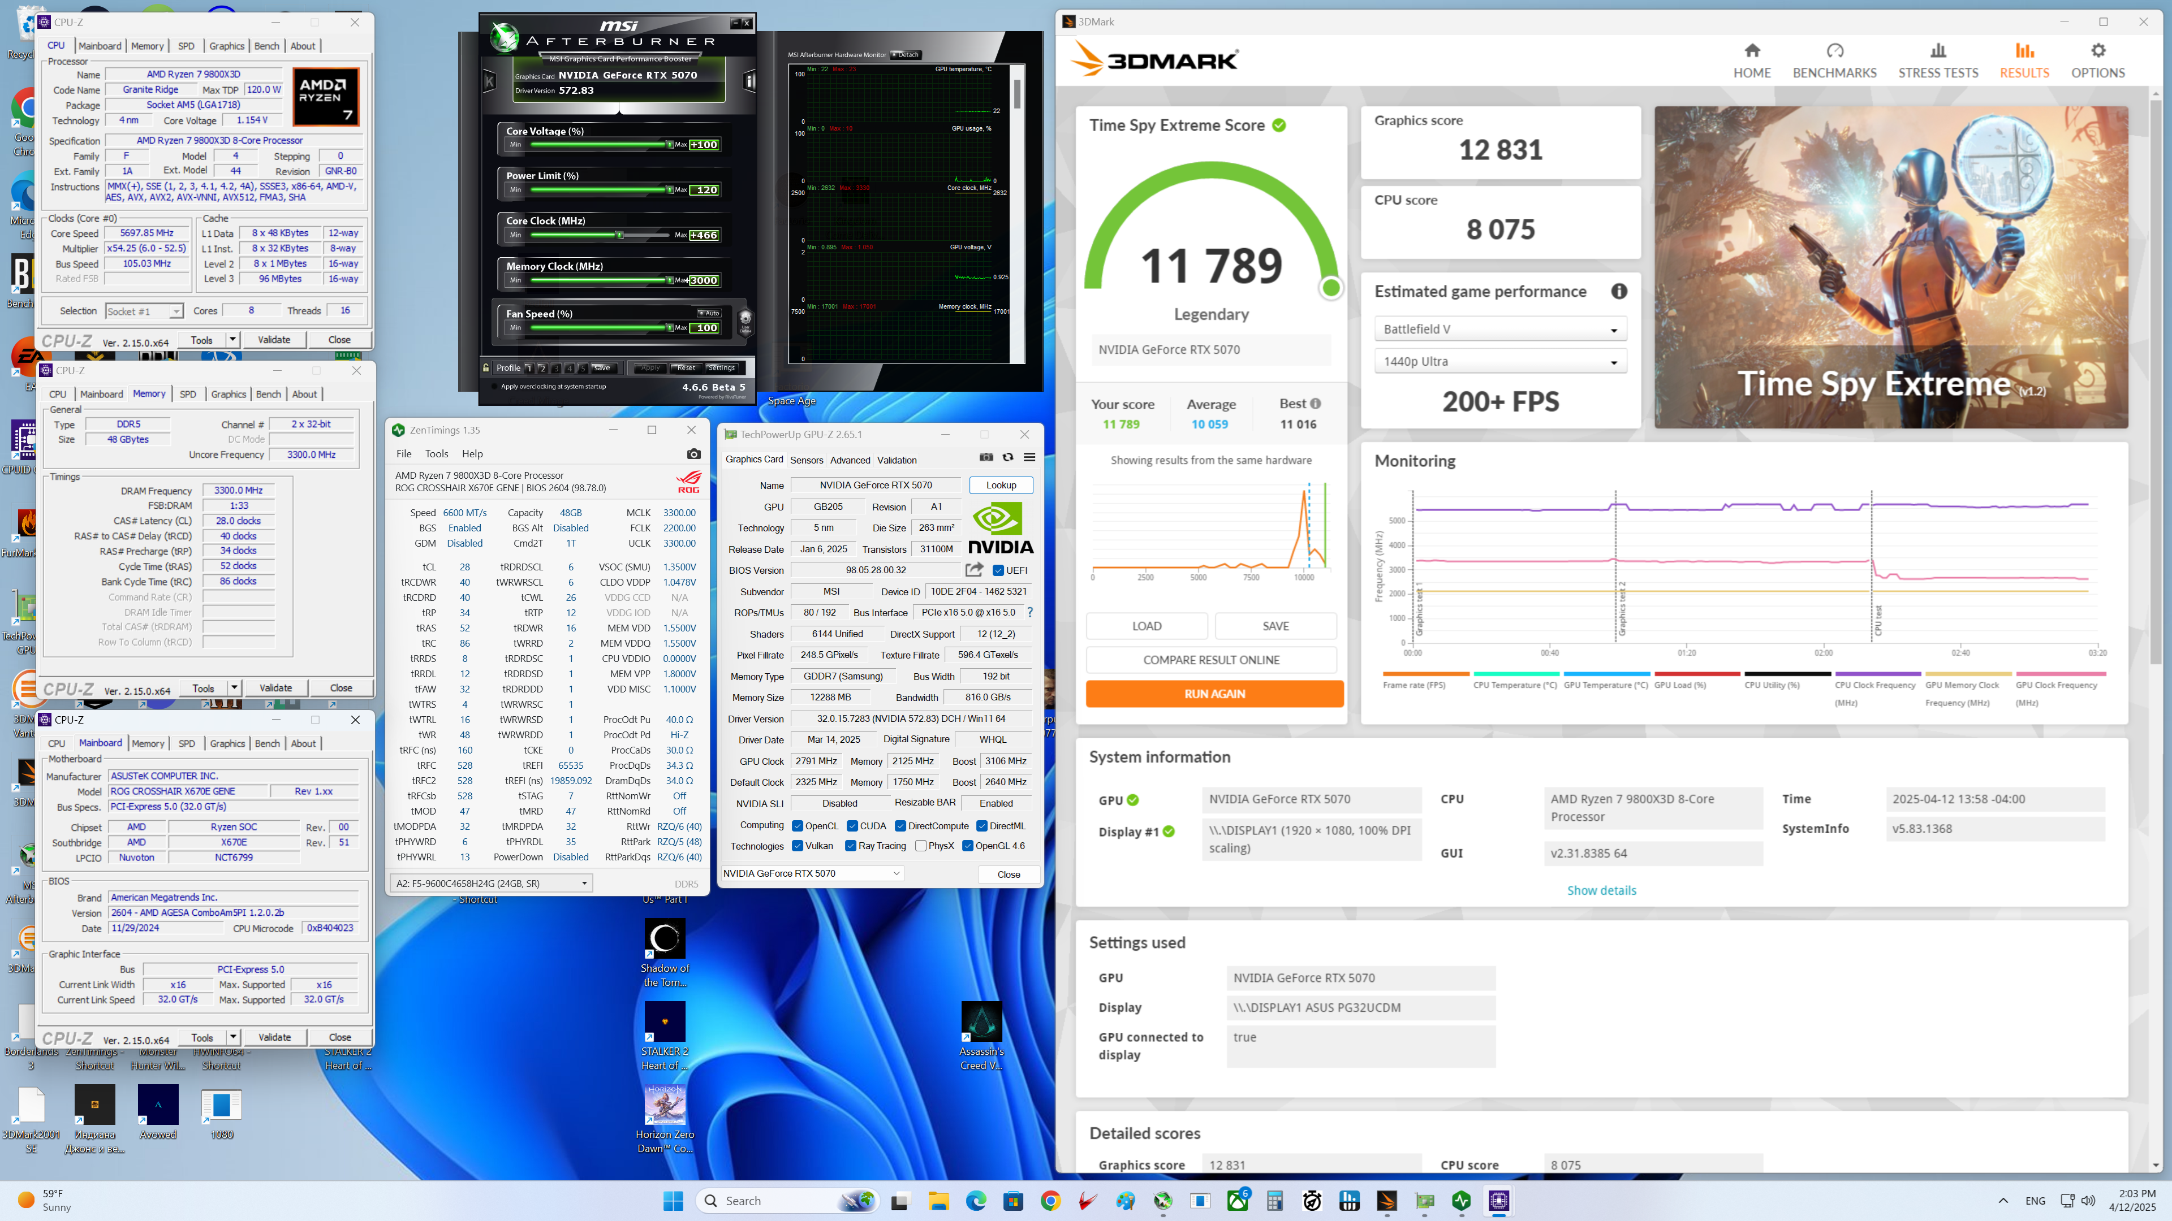This screenshot has height=1221, width=2172.
Task: Open Afterburner information panel via the 'i' icon
Action: 749,81
